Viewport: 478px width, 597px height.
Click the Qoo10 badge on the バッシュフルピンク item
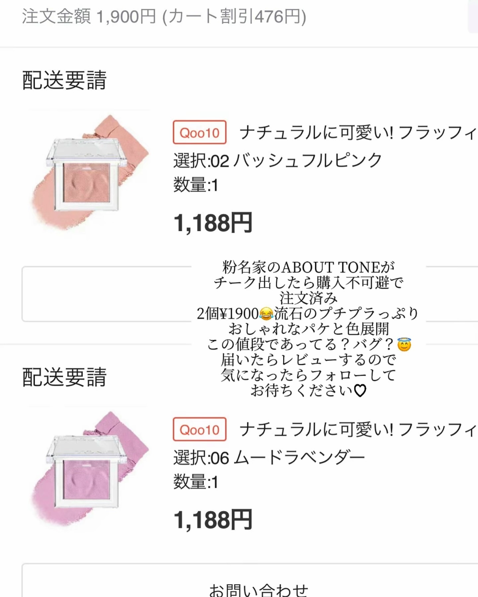[199, 132]
